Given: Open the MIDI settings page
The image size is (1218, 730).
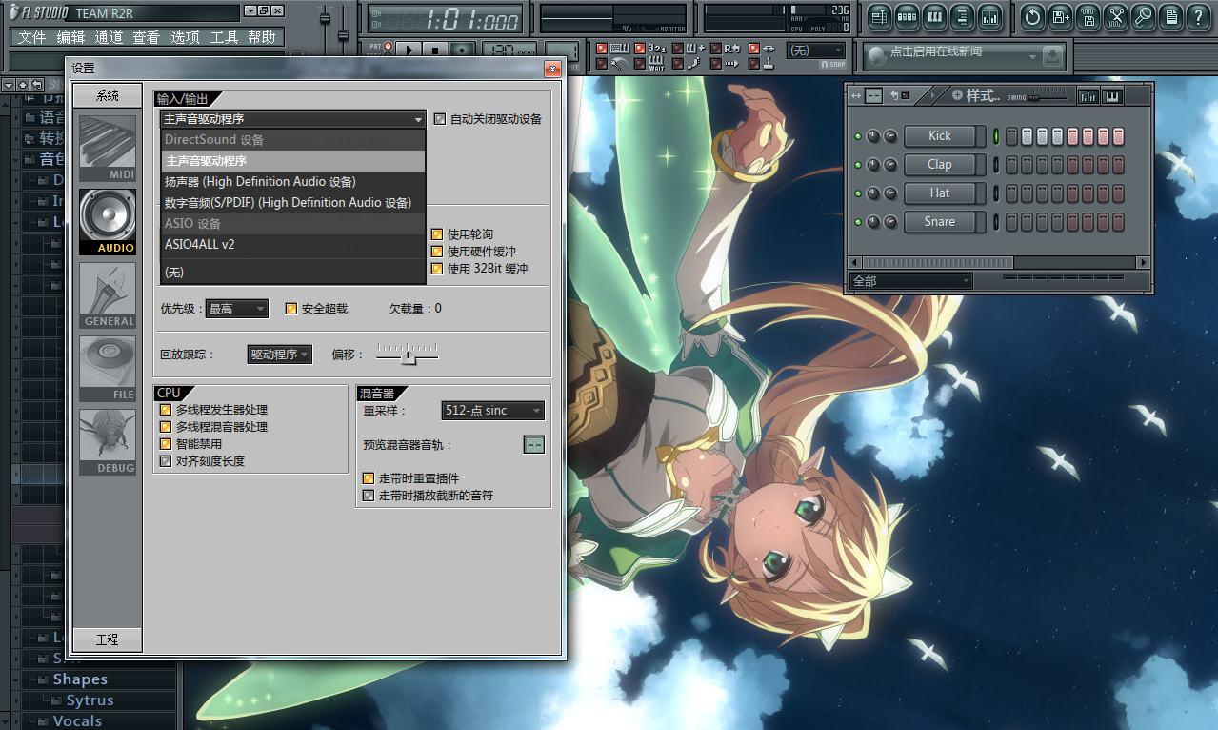Looking at the screenshot, I should pos(108,149).
